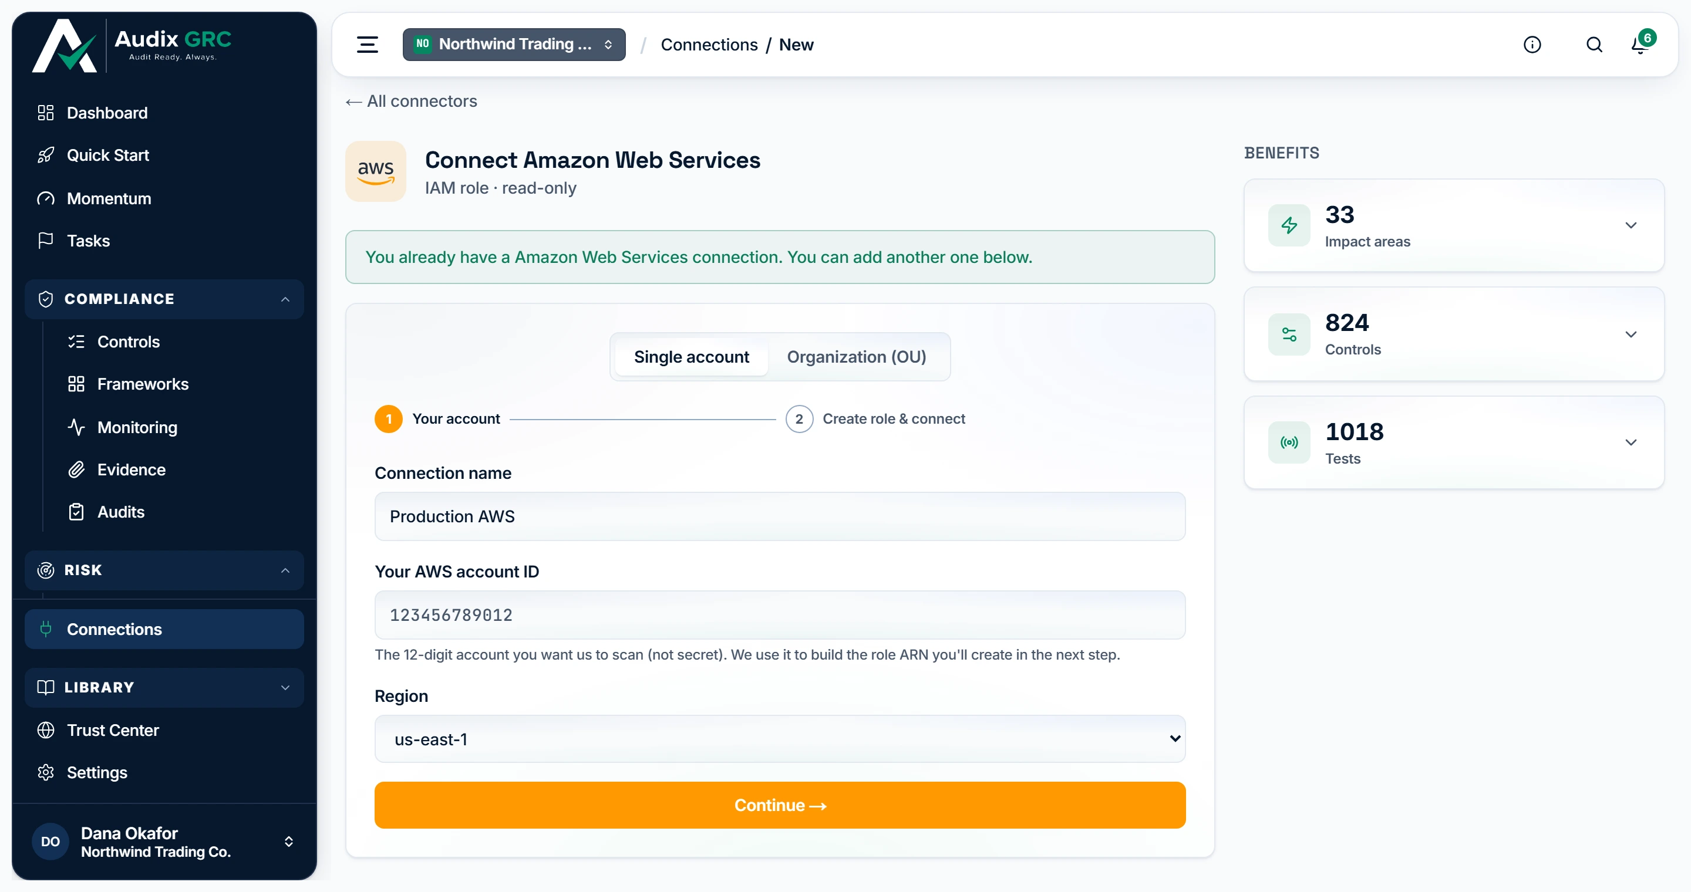Click the DO user avatar
This screenshot has height=892, width=1691.
click(50, 842)
